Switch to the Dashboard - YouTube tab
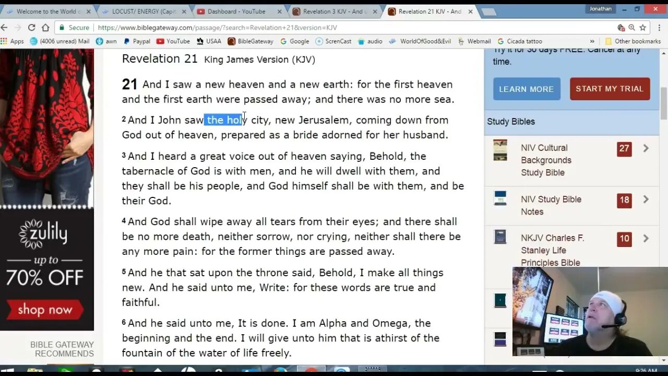 tap(239, 11)
